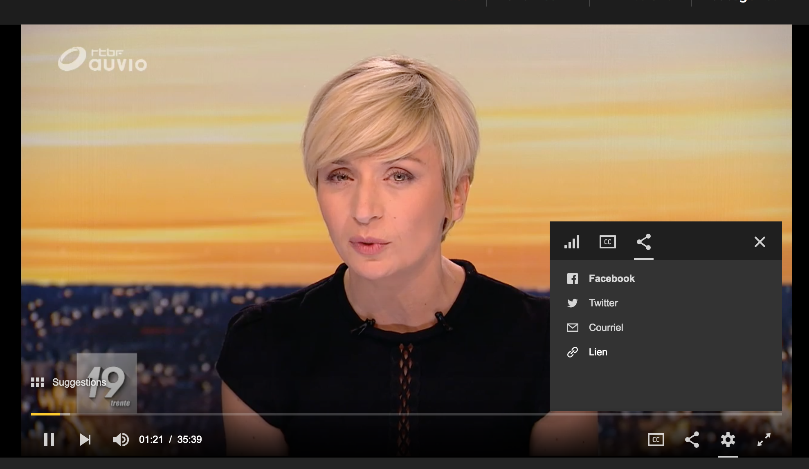Toggle the share panel from the control bar

click(692, 440)
